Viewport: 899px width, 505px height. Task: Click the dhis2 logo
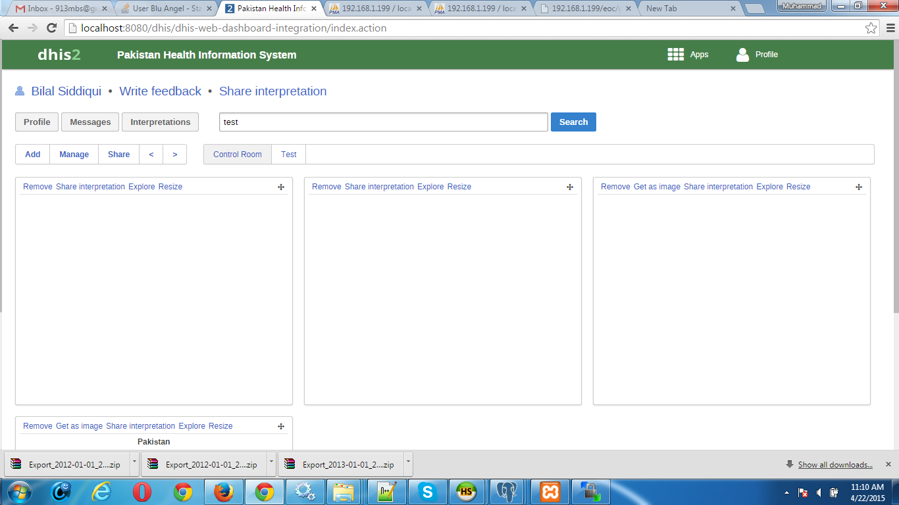(x=59, y=55)
